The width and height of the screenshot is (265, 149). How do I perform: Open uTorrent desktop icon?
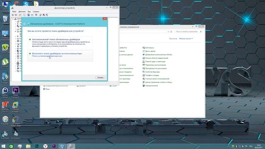click(5, 63)
